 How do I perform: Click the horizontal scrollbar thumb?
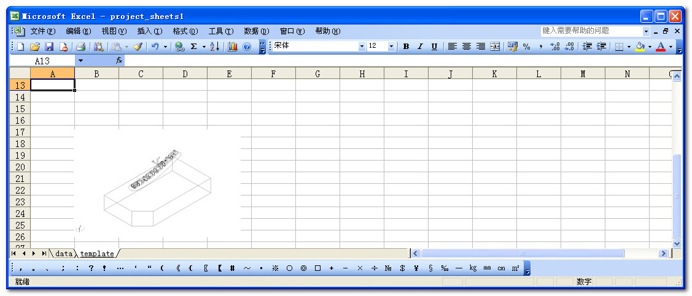pos(522,253)
